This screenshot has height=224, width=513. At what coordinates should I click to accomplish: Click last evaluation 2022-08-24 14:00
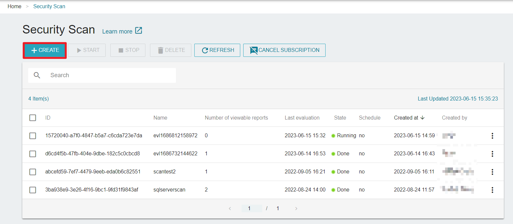click(x=305, y=190)
